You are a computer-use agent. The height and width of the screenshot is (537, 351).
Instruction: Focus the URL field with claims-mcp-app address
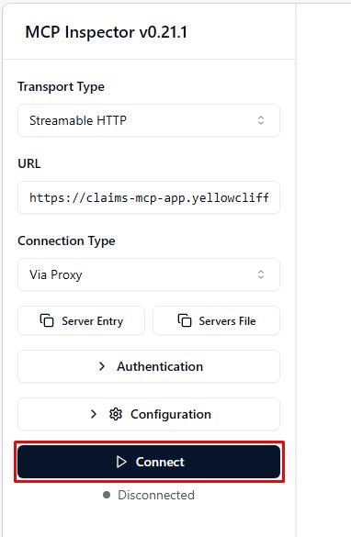tap(149, 197)
